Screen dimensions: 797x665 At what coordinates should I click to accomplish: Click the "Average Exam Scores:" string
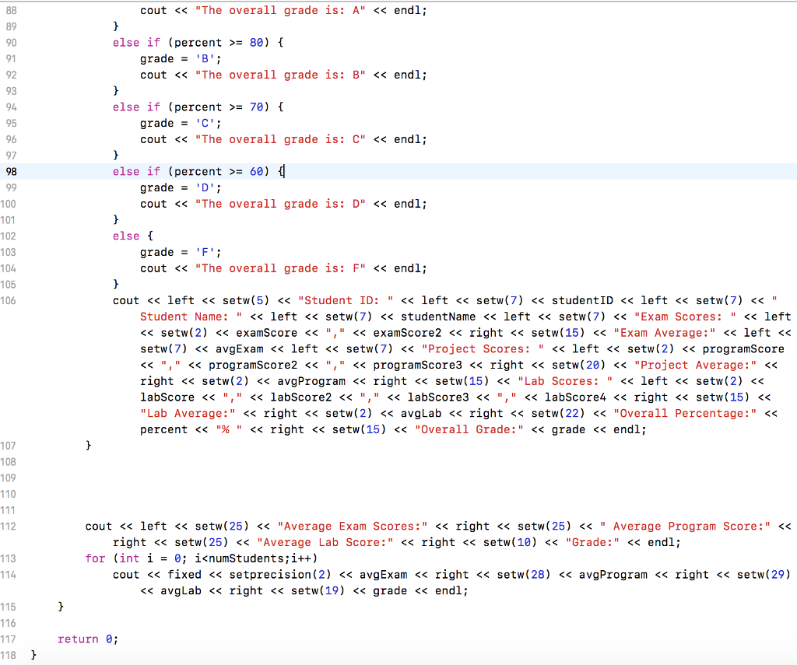point(353,527)
